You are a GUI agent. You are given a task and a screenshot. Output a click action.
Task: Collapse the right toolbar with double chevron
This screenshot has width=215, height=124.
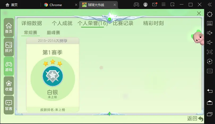pos(210,5)
